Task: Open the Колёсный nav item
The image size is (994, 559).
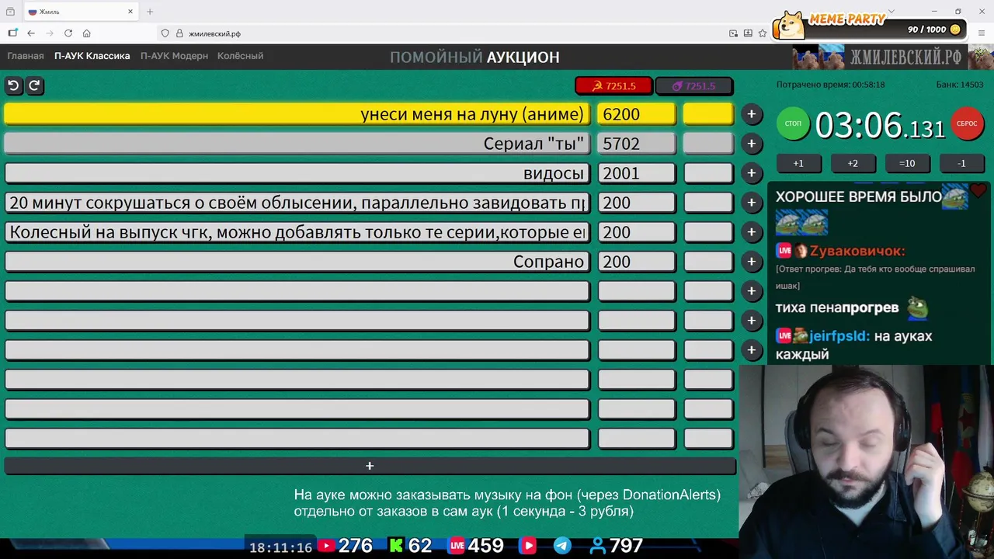Action: 241,56
